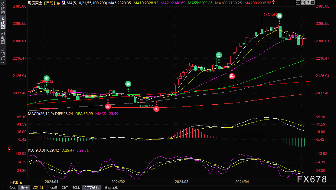The width and height of the screenshot is (336, 190).
Task: Open the 日线 period dropdown
Action: [x=16, y=182]
